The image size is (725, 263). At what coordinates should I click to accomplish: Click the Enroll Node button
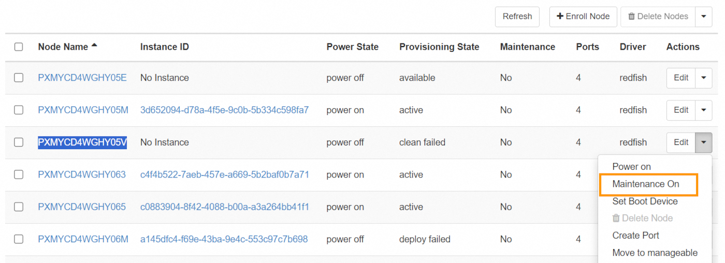tap(583, 17)
